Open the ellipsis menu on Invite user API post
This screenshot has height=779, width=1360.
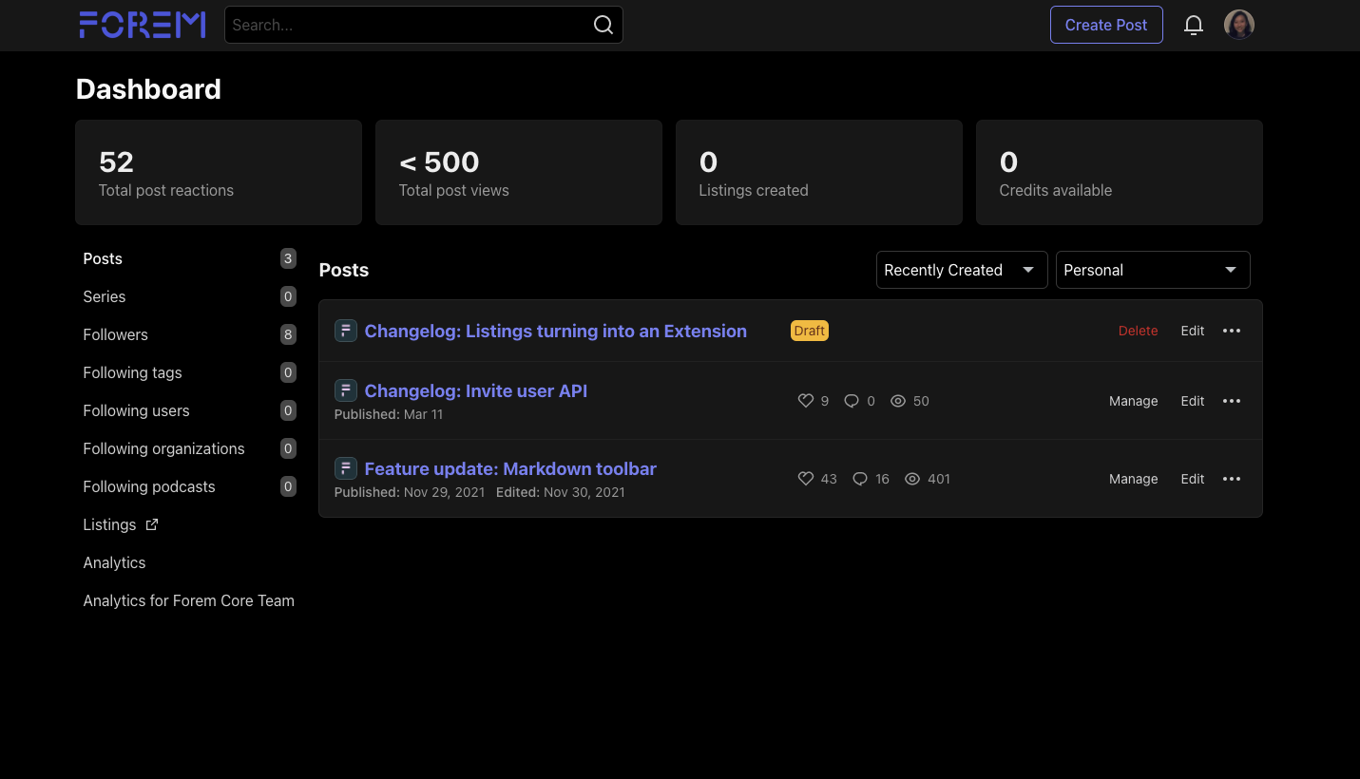pos(1232,400)
